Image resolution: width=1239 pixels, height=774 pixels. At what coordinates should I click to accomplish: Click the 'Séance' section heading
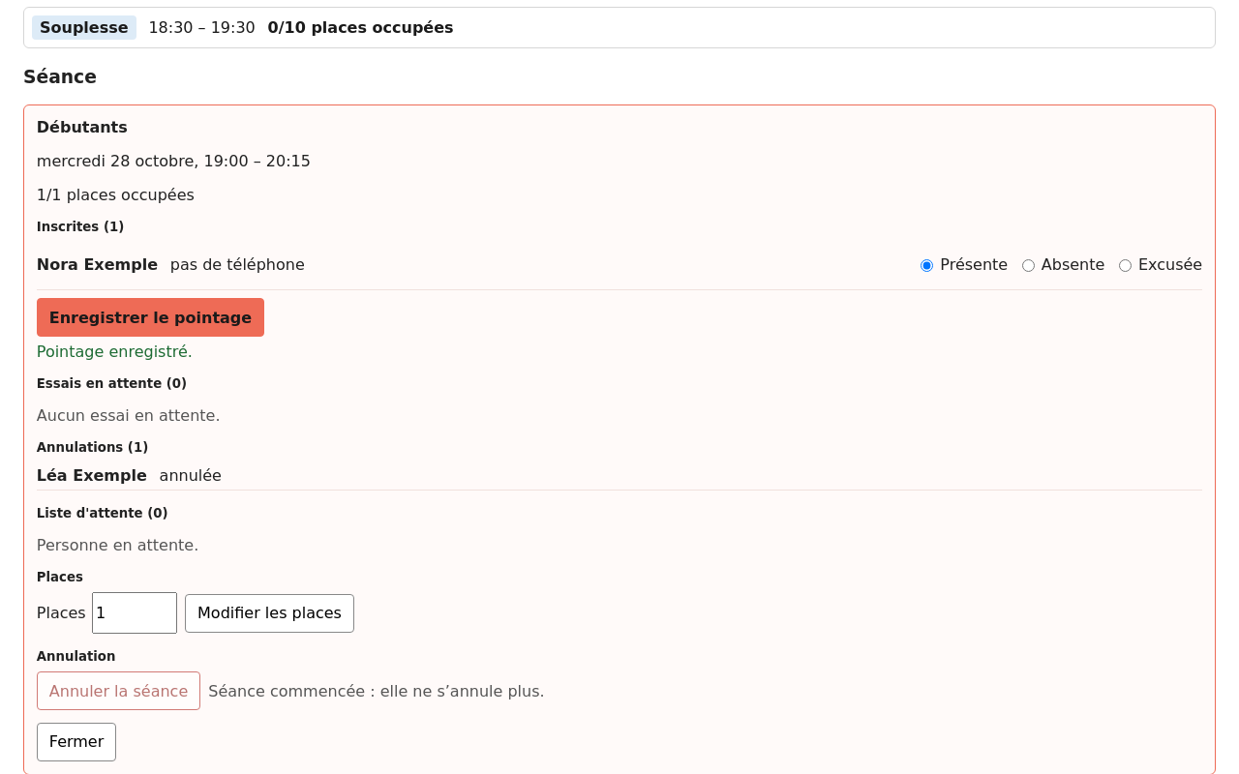pos(60,76)
